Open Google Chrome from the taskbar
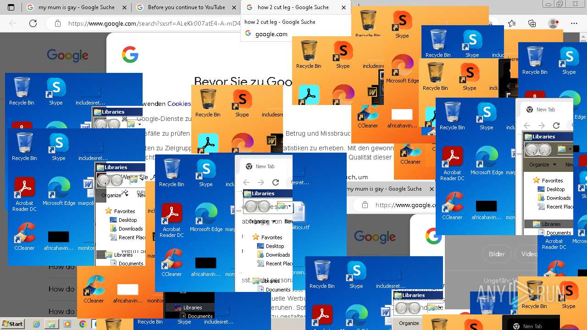587x330 pixels. point(83,324)
